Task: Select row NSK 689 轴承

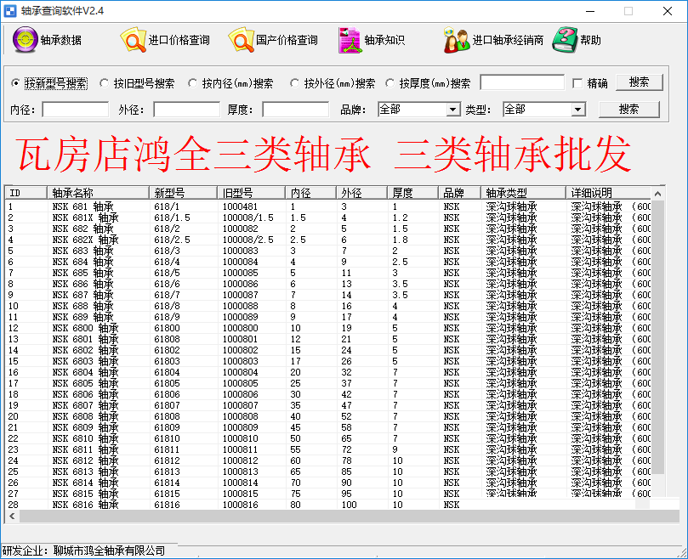Action: pos(328,317)
